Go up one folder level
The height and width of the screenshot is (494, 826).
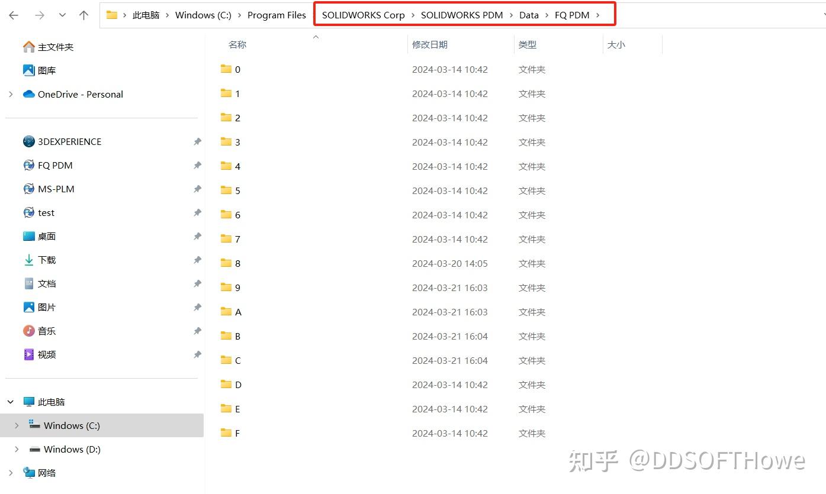point(83,15)
